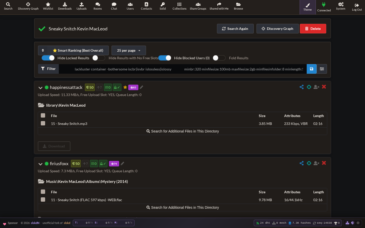Enable the Fold Results switch
This screenshot has height=228, width=365.
(x=219, y=58)
